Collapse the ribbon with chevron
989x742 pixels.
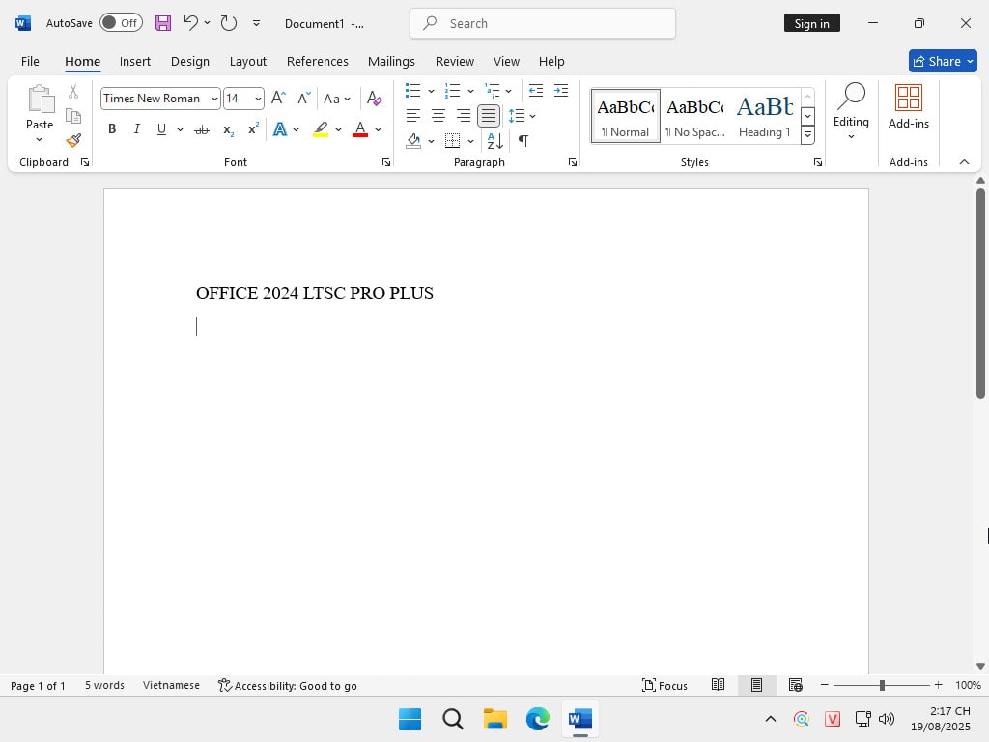click(x=964, y=162)
